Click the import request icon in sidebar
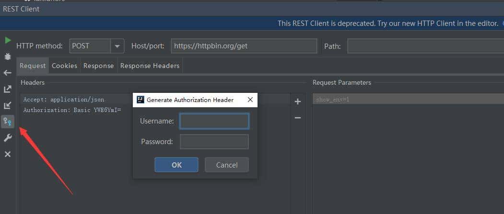The height and width of the screenshot is (214, 504). (x=8, y=105)
